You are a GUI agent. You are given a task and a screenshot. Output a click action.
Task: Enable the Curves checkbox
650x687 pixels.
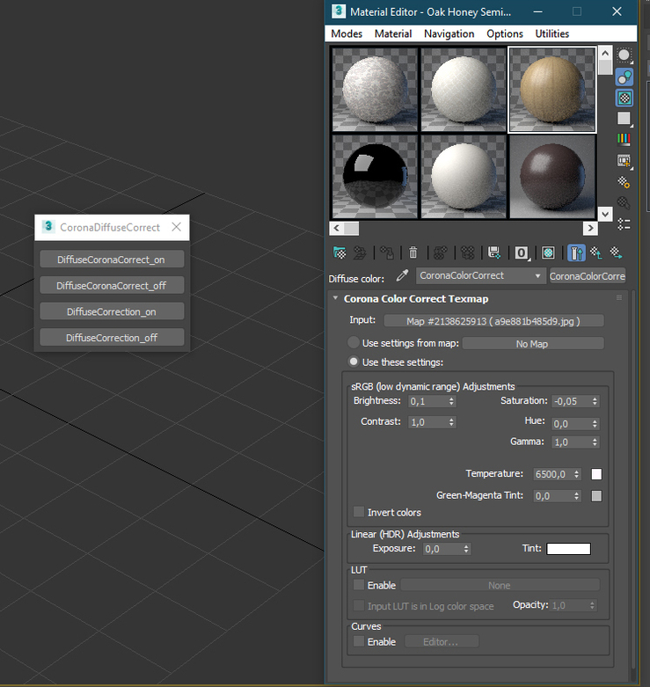point(359,641)
